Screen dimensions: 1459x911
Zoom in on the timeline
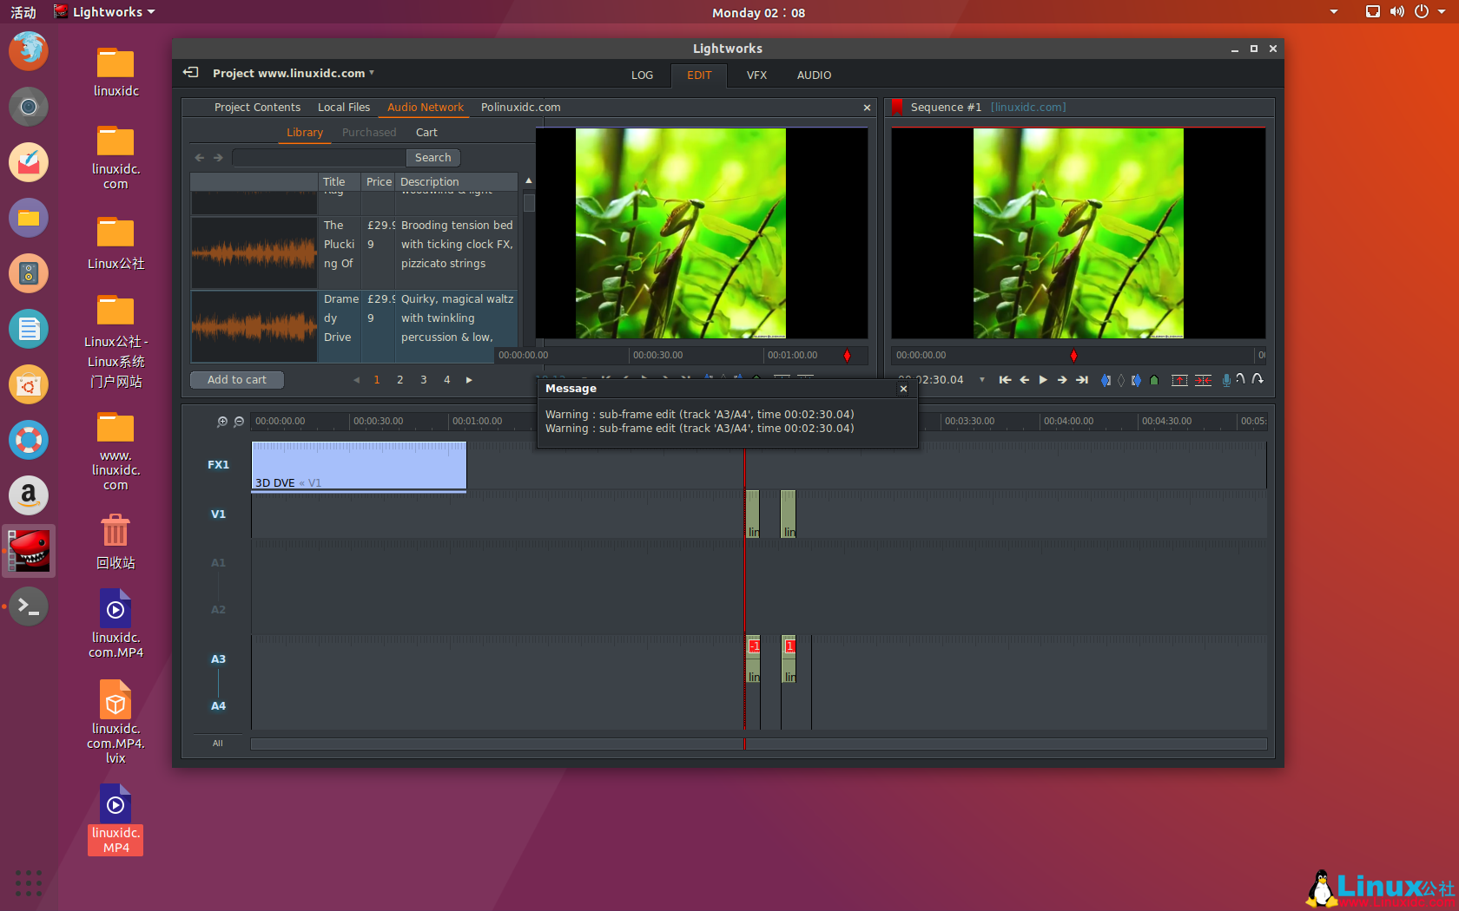222,422
